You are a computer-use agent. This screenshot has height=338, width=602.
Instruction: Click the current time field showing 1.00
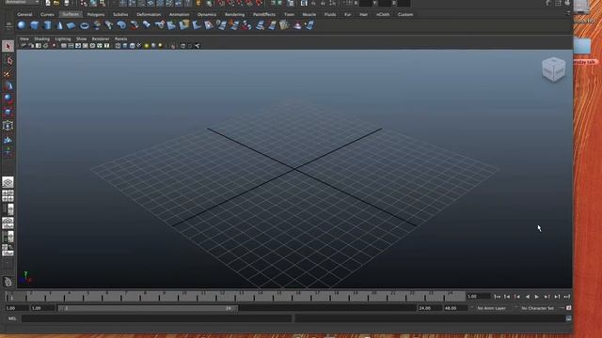(478, 297)
